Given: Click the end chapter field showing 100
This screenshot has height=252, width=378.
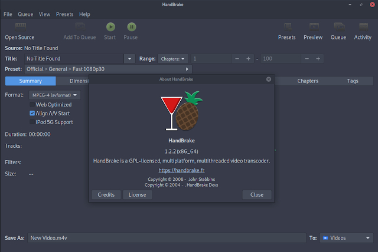Looking at the screenshot, I should (x=281, y=59).
